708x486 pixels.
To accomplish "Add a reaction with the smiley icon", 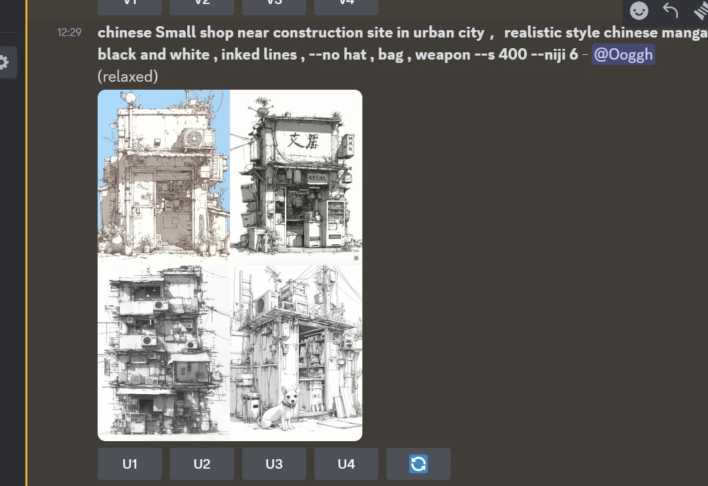I will point(639,11).
